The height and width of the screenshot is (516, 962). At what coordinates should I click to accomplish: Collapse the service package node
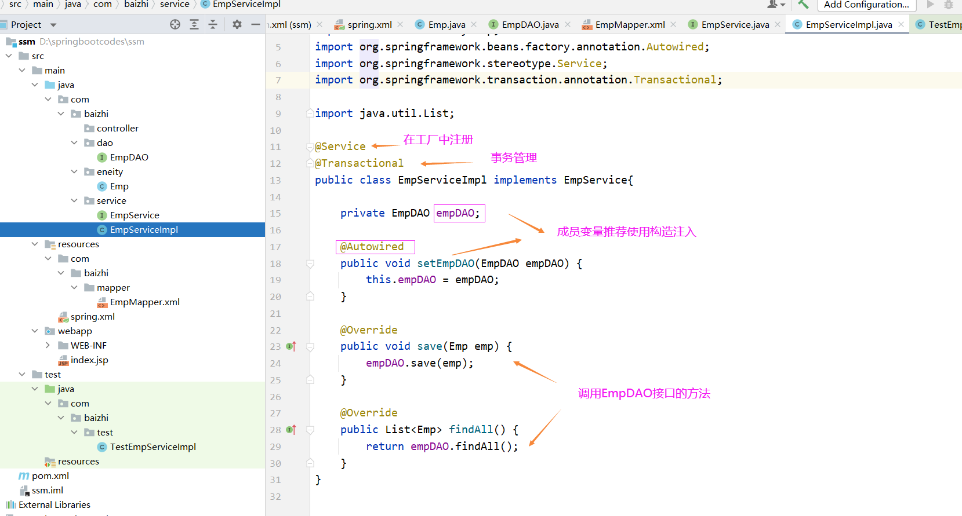[74, 200]
